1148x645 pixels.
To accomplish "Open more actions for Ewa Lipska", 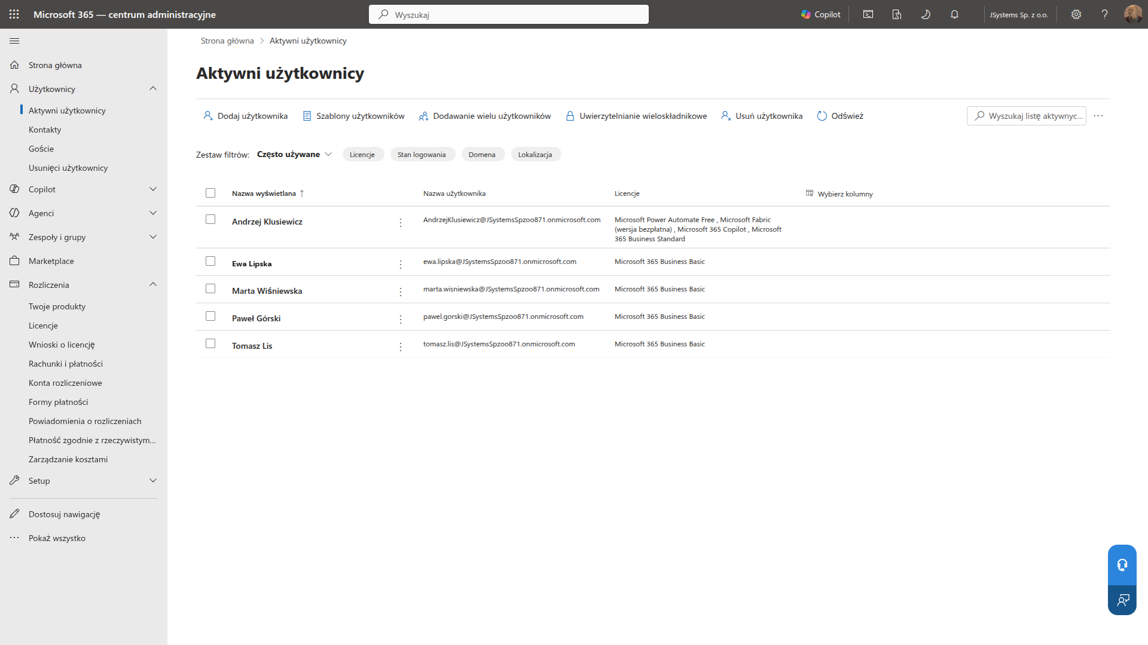I will coord(401,265).
